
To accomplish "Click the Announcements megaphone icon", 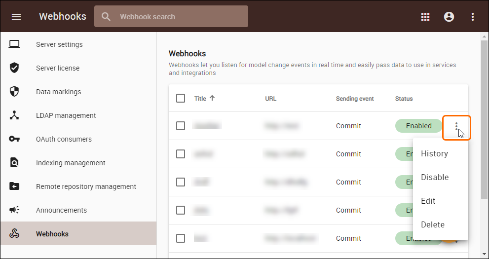I will pos(14,210).
